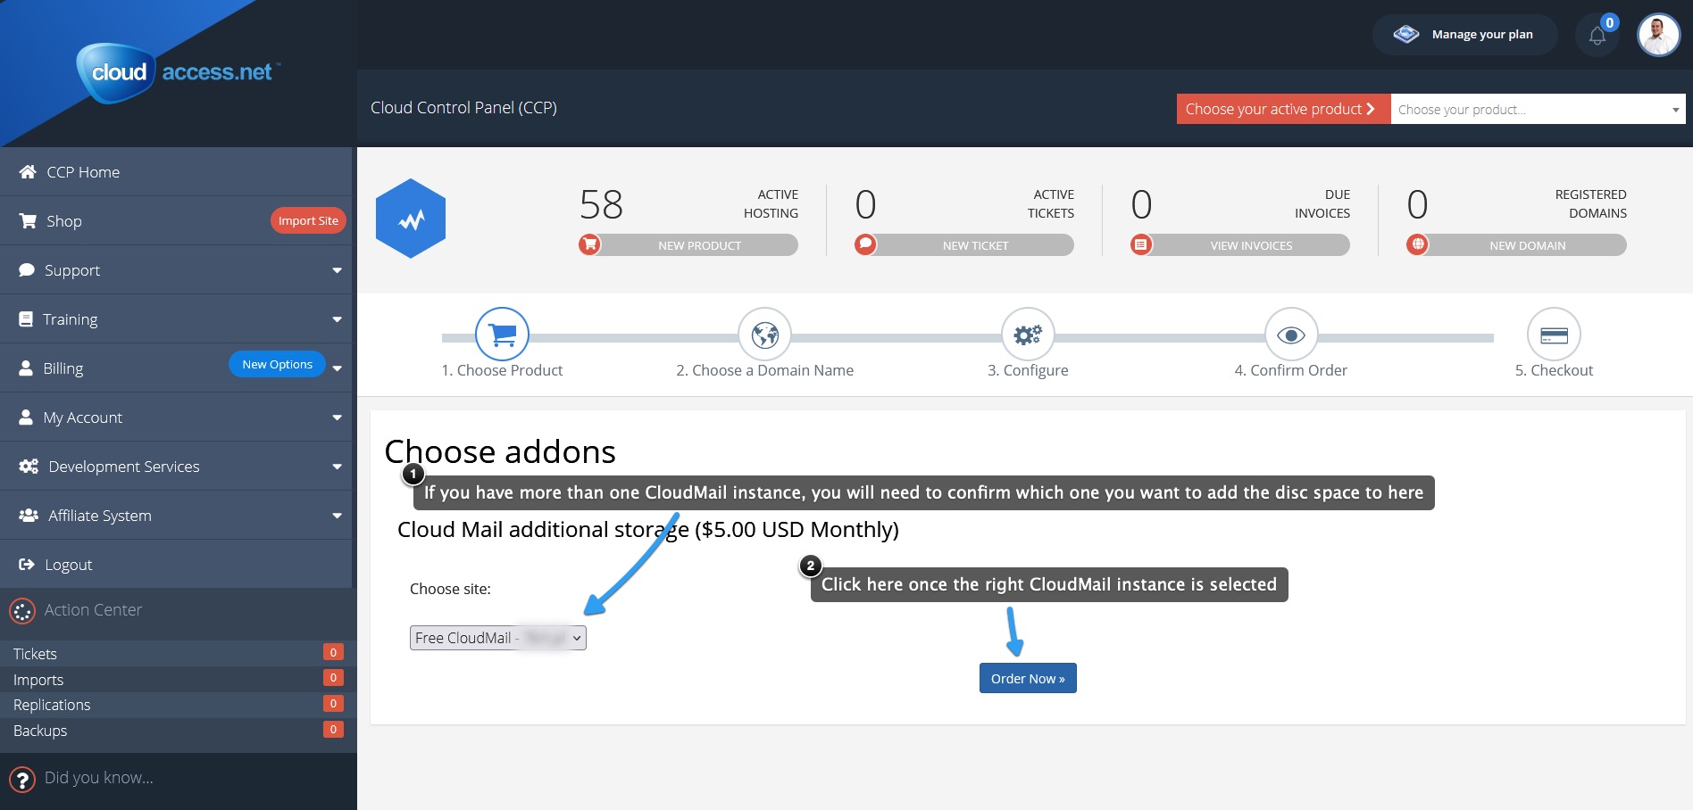Click the red cart icon beside NEW PRODUCT
1693x810 pixels.
click(589, 244)
